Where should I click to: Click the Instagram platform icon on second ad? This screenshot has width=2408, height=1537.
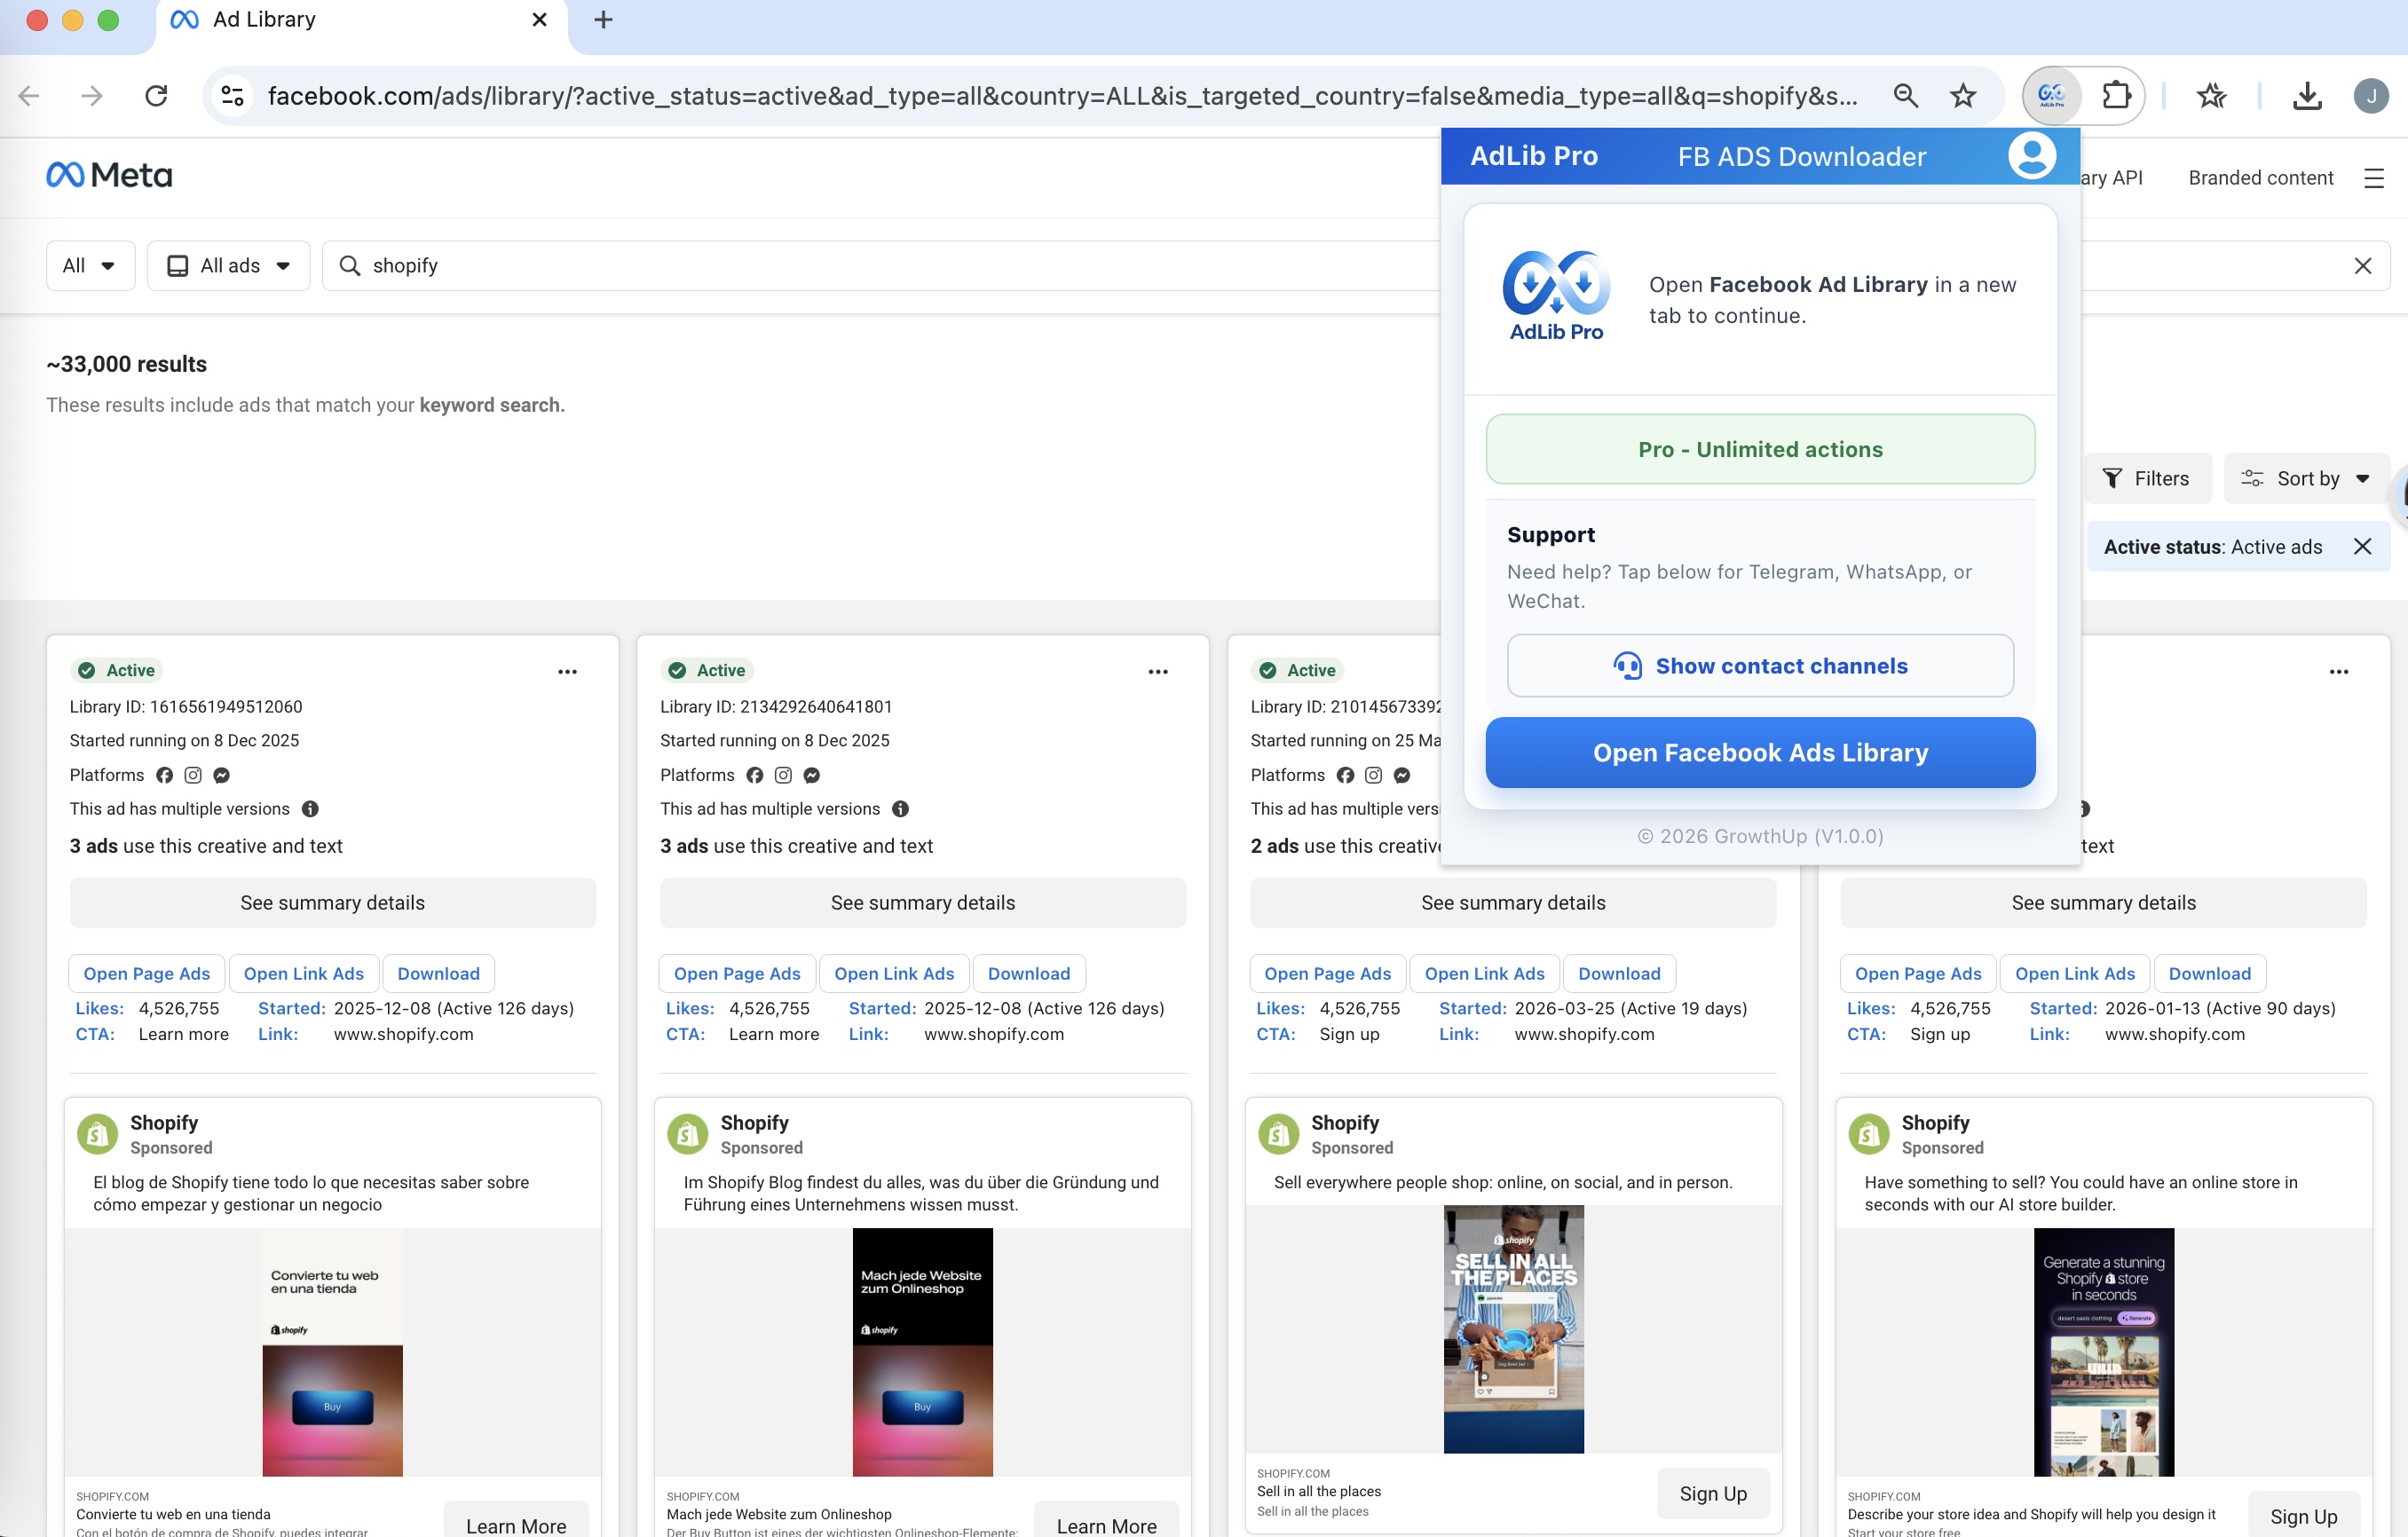[784, 776]
